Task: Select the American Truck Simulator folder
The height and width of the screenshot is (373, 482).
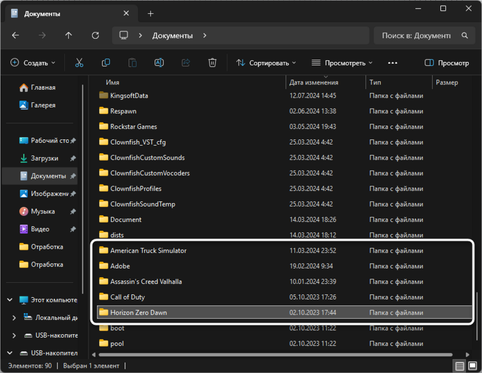Action: [x=284, y=250]
